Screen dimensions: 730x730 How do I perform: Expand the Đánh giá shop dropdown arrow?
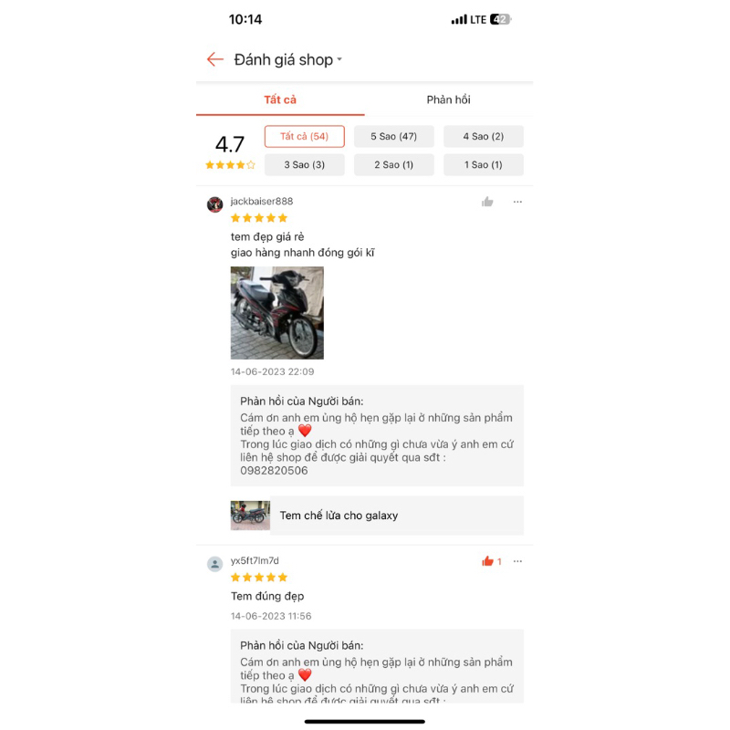click(x=339, y=59)
